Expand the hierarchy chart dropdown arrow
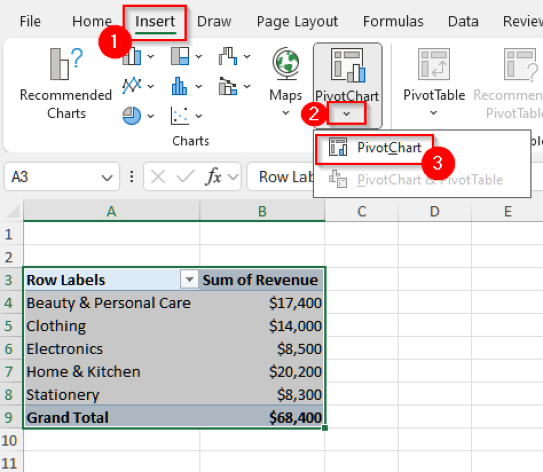Image resolution: width=543 pixels, height=472 pixels. (x=198, y=56)
